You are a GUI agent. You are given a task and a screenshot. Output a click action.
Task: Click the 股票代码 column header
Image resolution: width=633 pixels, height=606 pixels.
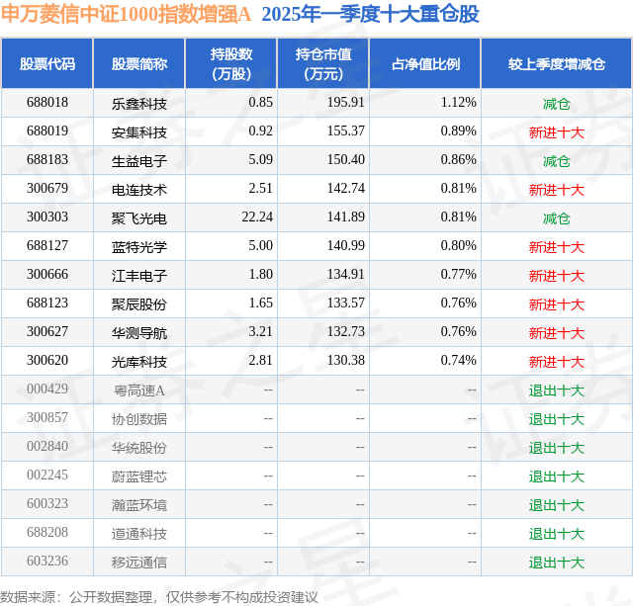click(47, 63)
